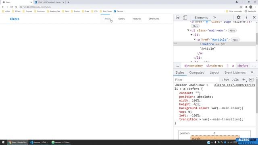Viewport: 258px width, 145px height.
Task: Edit the left: -100% value
Action: [x=195, y=116]
